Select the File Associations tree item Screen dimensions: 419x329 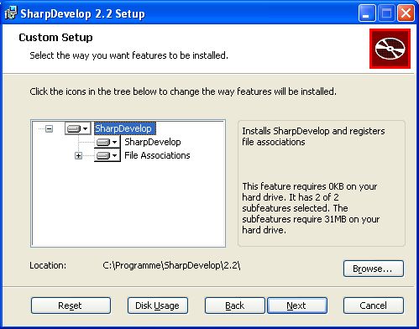157,155
